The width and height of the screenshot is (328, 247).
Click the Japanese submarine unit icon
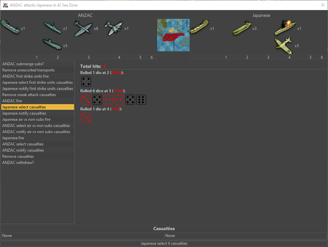[242, 28]
